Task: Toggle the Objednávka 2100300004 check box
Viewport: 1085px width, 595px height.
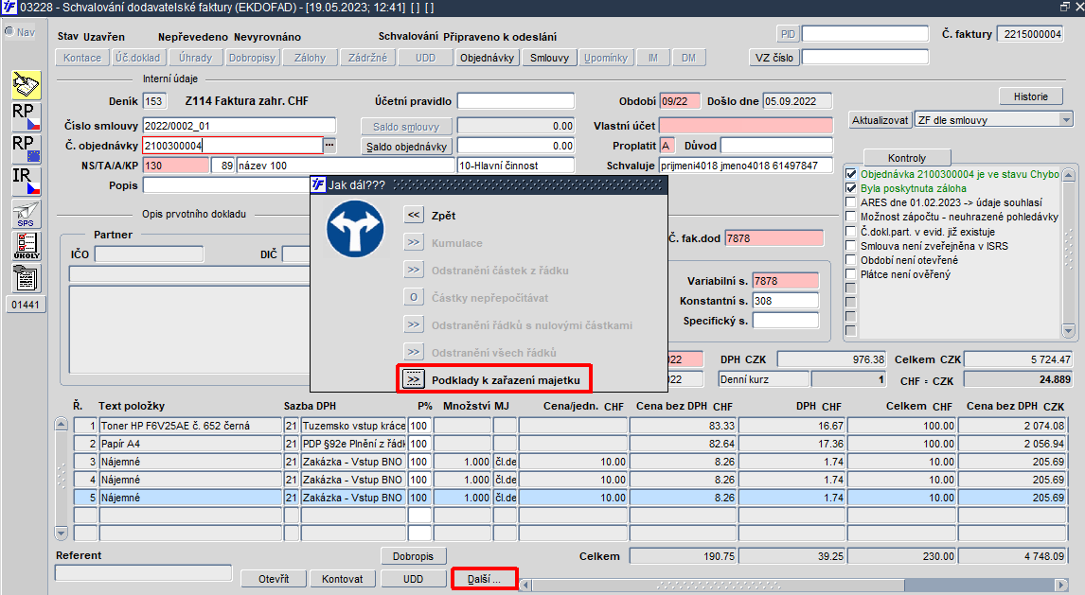Action: pos(851,174)
